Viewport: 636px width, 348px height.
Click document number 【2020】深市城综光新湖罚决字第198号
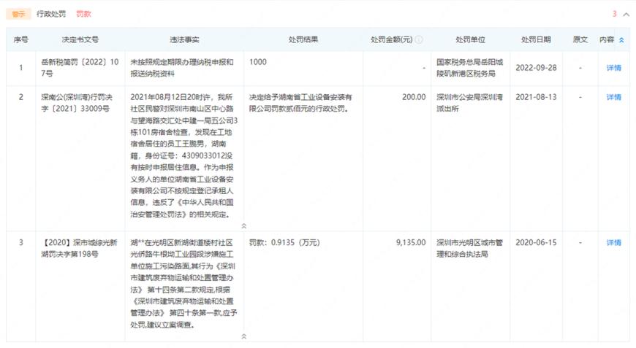pyautogui.click(x=79, y=248)
